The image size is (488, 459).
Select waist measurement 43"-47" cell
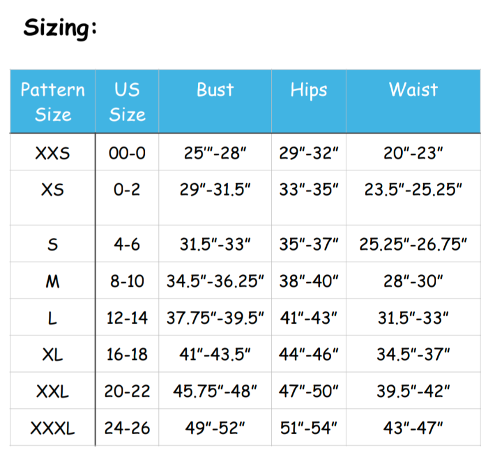click(413, 428)
